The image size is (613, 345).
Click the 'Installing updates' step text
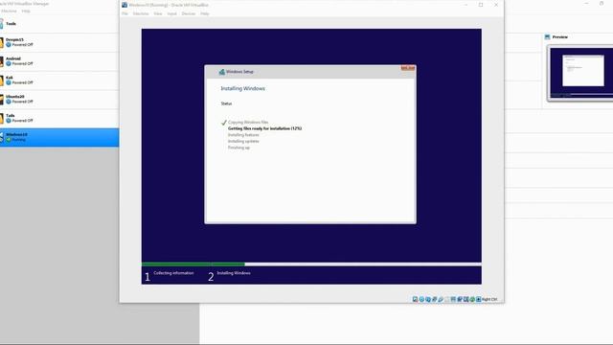243,141
